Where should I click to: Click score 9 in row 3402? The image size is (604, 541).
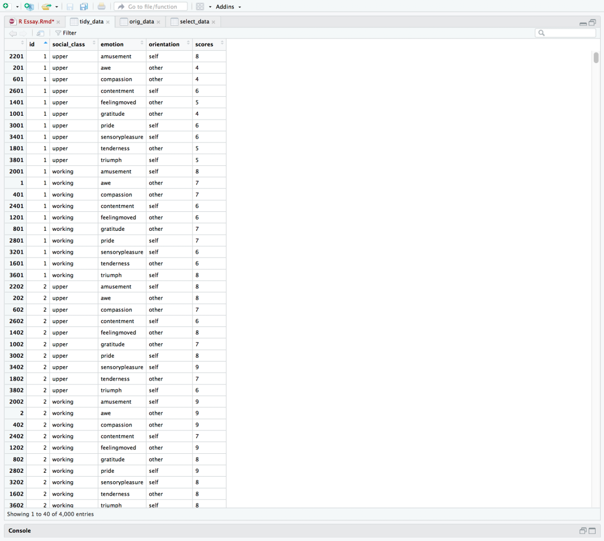point(197,367)
